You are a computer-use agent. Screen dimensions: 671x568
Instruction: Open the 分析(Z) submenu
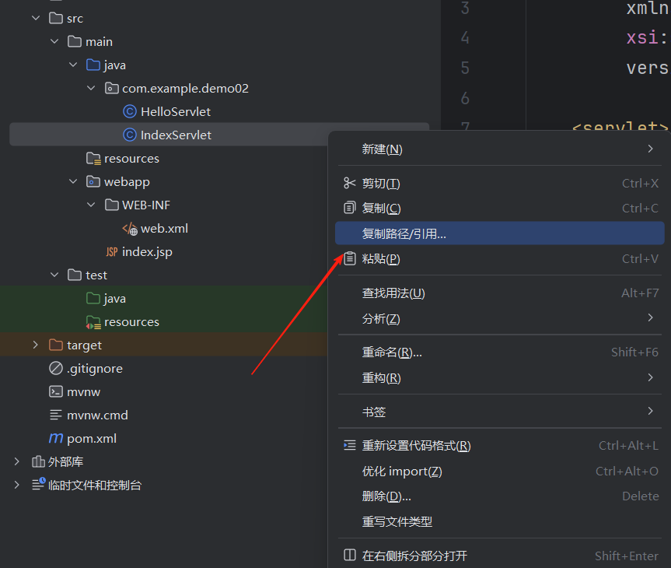pos(499,319)
